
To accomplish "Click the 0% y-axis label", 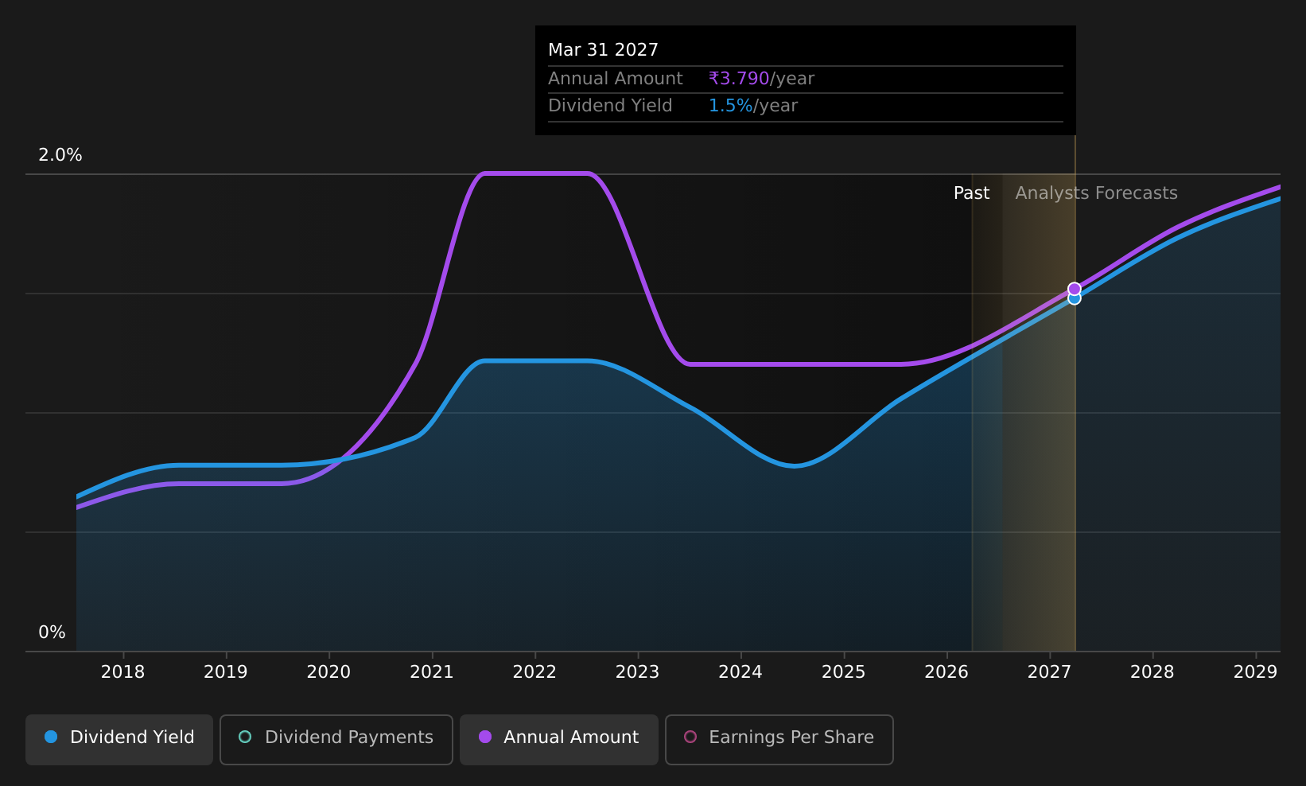I will tap(52, 632).
